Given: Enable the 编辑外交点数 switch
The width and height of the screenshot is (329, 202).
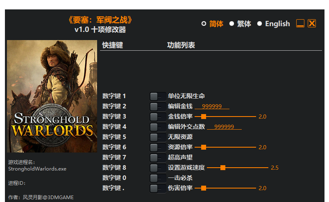Looking at the screenshot, I should tap(158, 127).
